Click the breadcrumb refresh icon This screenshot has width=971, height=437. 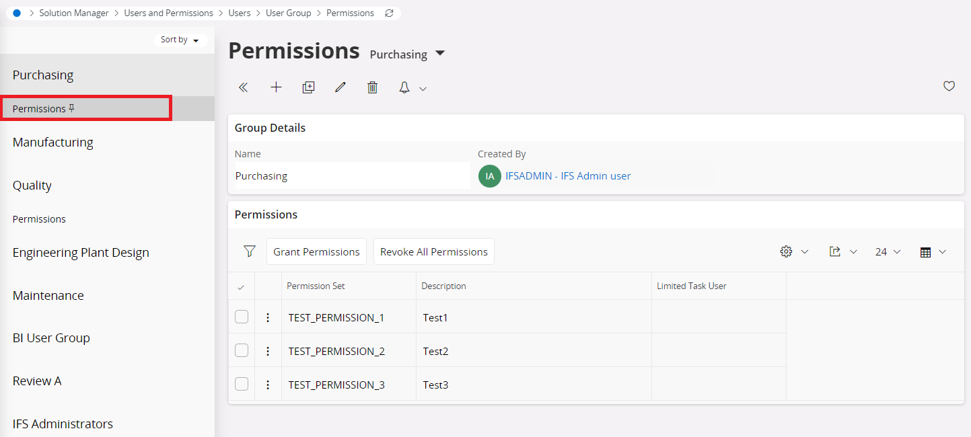[x=389, y=13]
